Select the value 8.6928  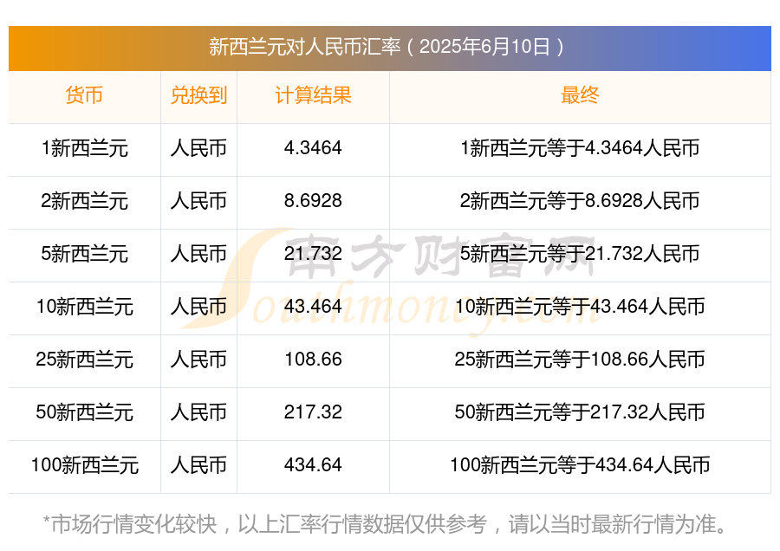pyautogui.click(x=313, y=201)
